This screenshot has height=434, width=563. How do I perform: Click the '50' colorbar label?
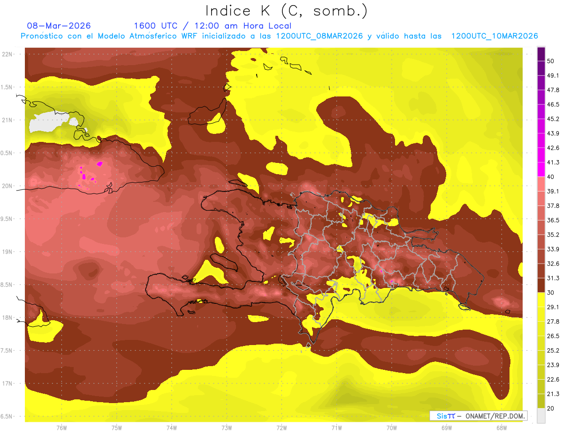[551, 61]
